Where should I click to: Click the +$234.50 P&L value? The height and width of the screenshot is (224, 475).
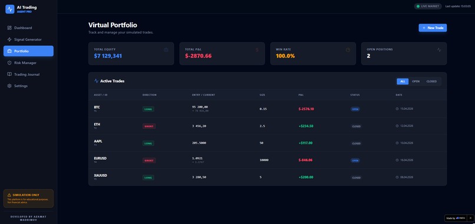(306, 126)
